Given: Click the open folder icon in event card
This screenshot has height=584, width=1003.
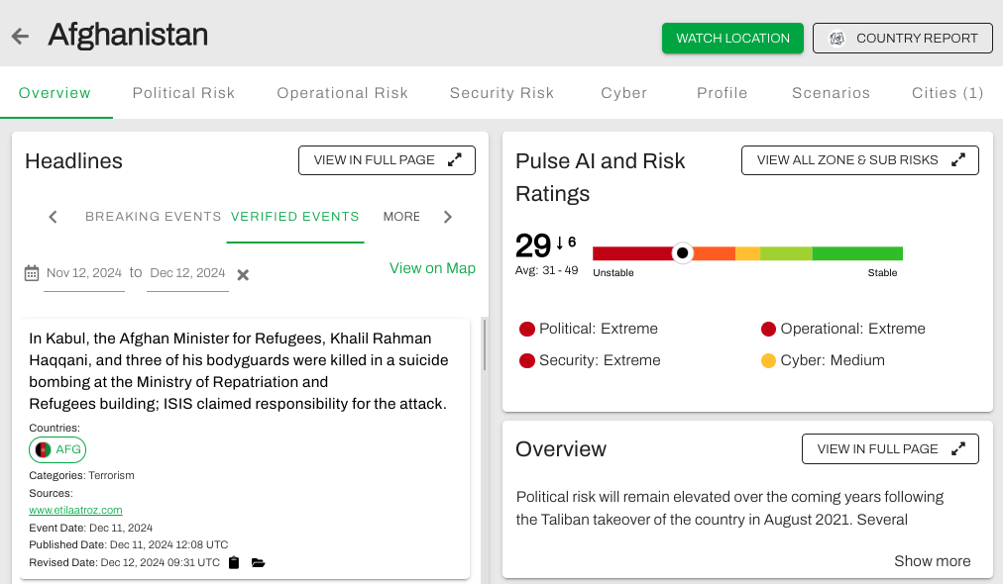Looking at the screenshot, I should [x=258, y=563].
